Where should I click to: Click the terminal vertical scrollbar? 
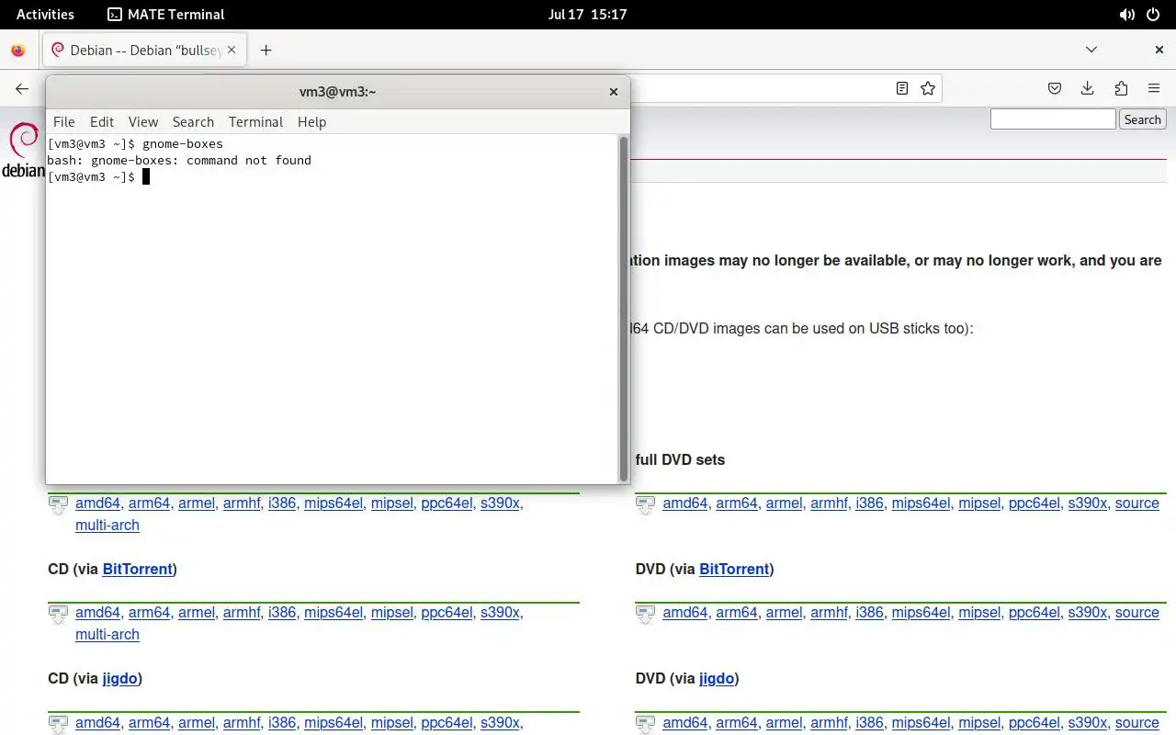[x=624, y=308]
